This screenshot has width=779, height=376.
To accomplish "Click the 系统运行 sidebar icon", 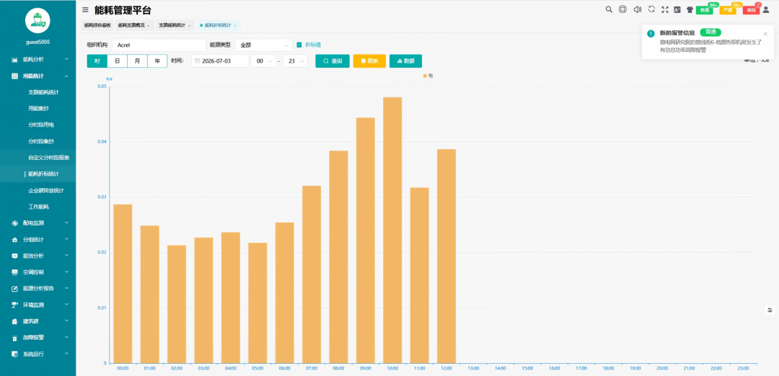I will 14,354.
